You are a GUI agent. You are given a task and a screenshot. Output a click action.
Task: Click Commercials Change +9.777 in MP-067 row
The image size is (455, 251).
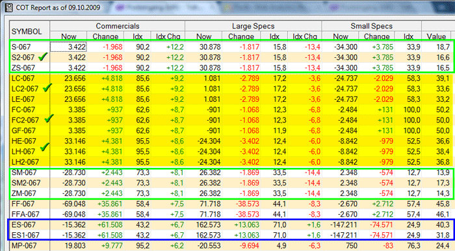pyautogui.click(x=105, y=246)
